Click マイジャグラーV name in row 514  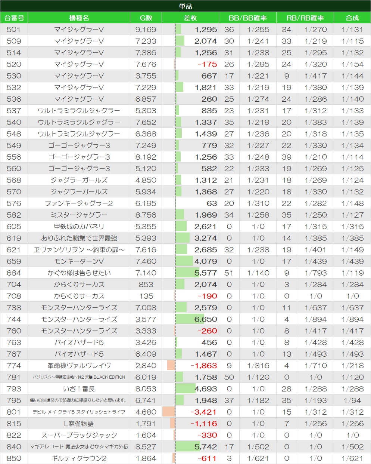click(79, 53)
